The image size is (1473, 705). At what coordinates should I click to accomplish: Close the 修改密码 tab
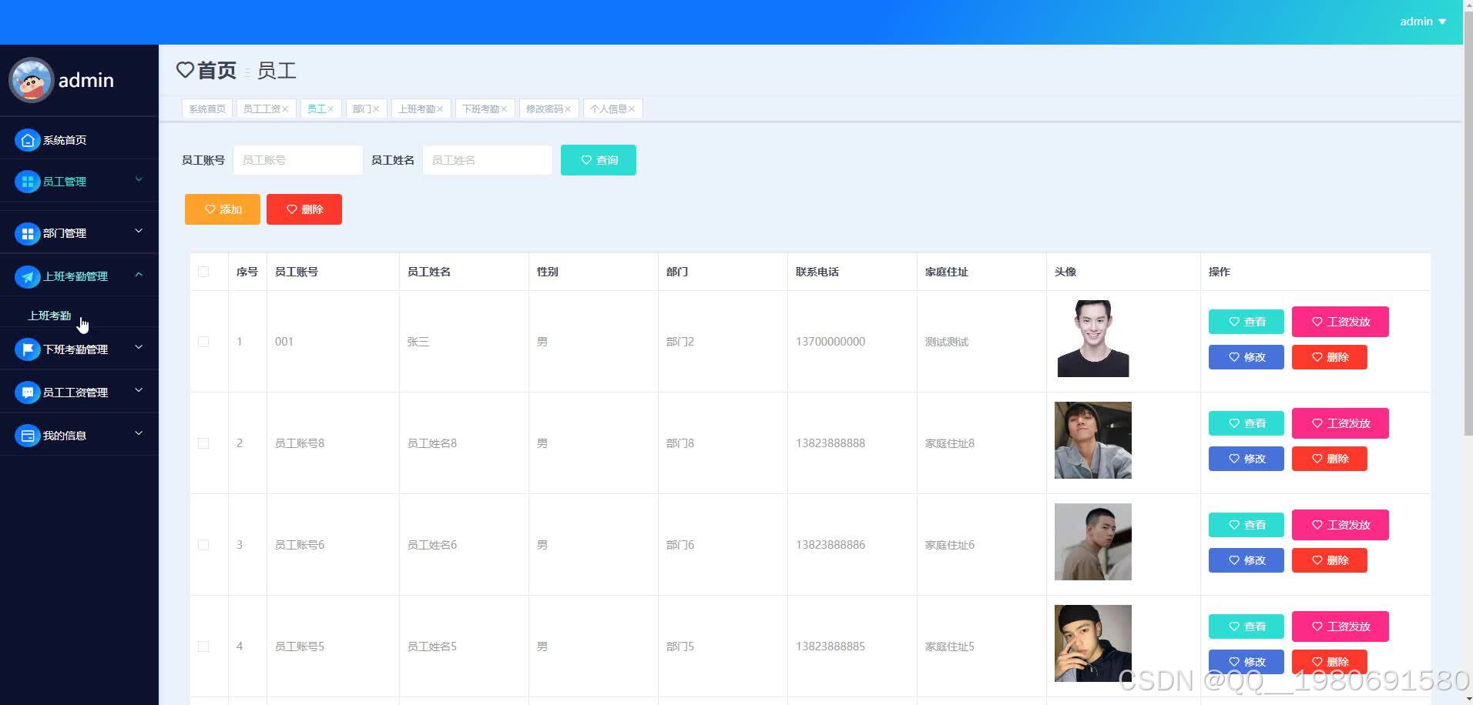click(x=568, y=108)
